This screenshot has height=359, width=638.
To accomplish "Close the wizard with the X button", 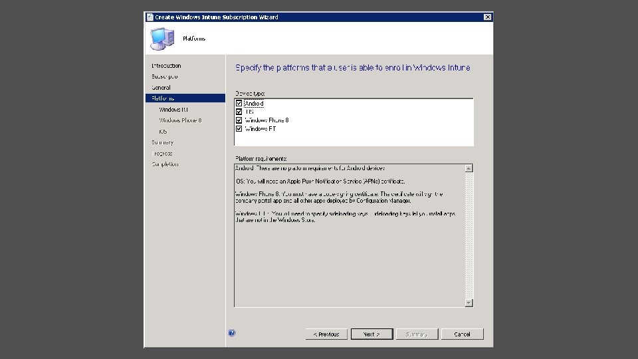I will click(487, 17).
